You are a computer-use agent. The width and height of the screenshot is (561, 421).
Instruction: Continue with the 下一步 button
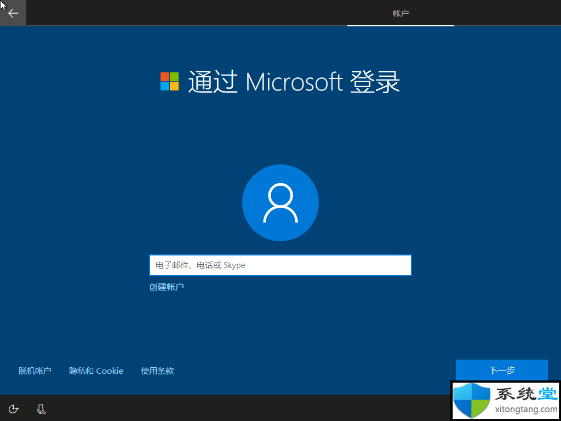502,370
